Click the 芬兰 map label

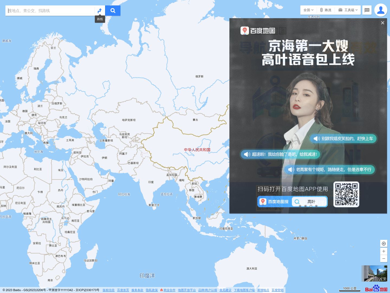[53, 48]
